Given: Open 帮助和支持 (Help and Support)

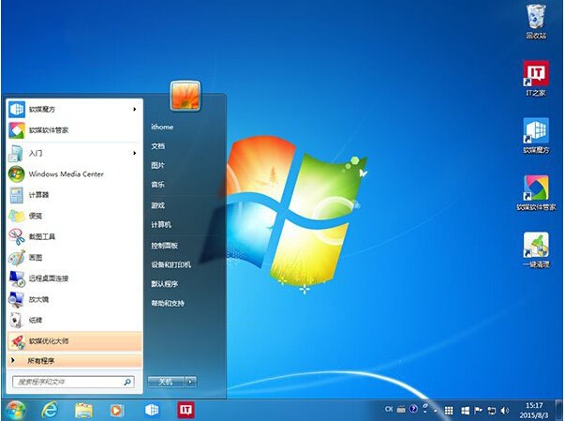Looking at the screenshot, I should (x=168, y=304).
